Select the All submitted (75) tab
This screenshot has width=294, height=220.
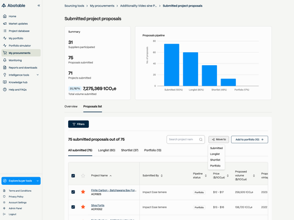coord(80,150)
